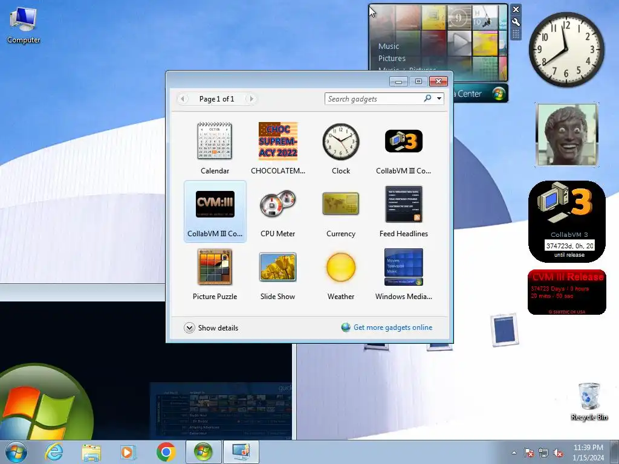Click the CollabVM 3 countdown desktop gadget
619x464 pixels.
click(x=567, y=221)
